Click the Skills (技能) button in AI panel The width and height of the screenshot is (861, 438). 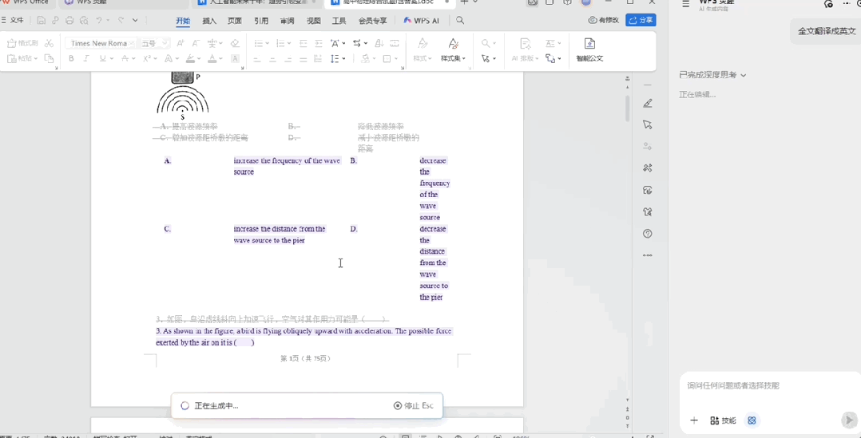[723, 420]
